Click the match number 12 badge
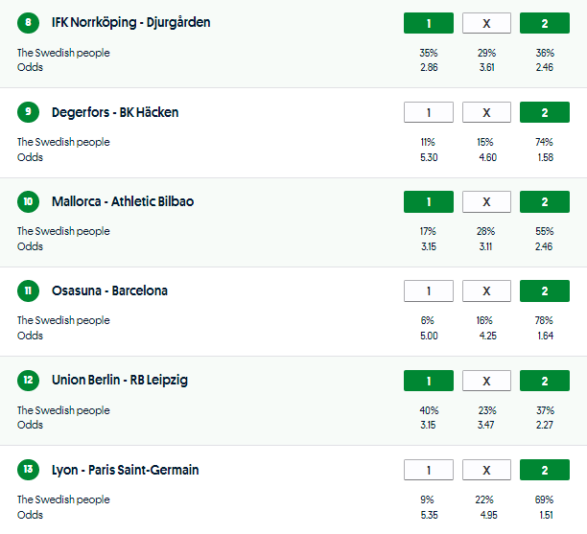Image resolution: width=587 pixels, height=534 pixels. coord(29,381)
